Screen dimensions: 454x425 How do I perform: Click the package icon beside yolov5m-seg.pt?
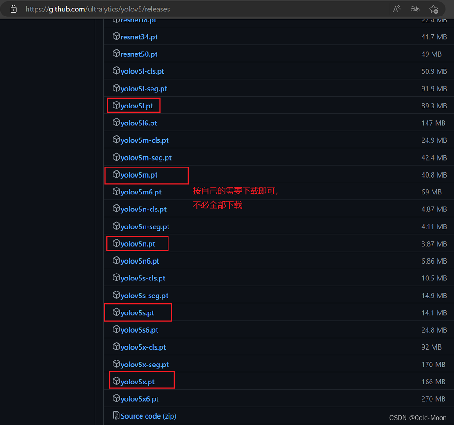(116, 156)
